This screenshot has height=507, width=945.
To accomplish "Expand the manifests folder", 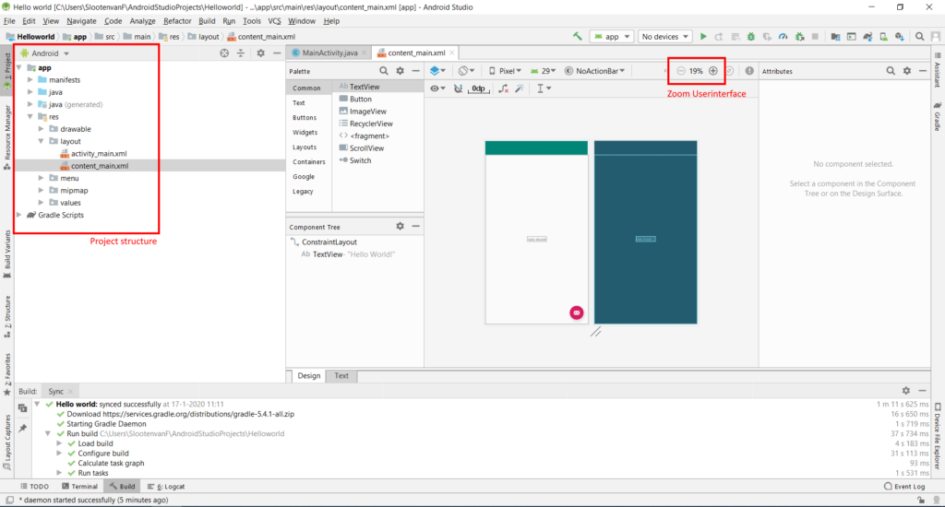I will tap(30, 79).
